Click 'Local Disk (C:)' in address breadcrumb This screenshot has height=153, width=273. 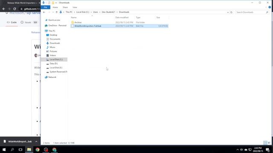pos(83,12)
